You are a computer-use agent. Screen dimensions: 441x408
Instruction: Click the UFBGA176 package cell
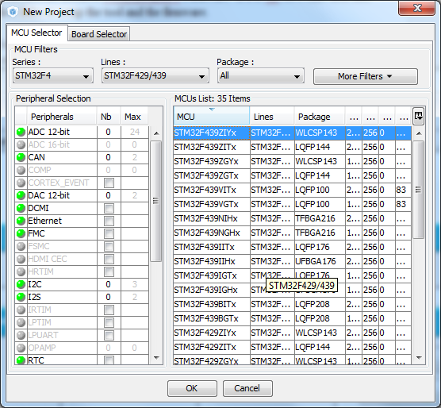pyautogui.click(x=320, y=261)
